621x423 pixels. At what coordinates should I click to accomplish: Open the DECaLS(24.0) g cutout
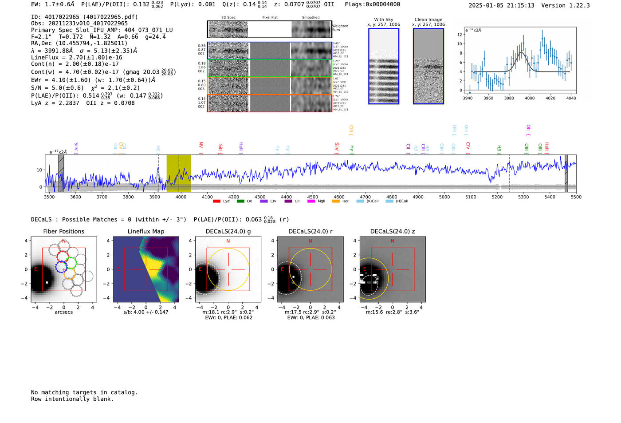228,269
